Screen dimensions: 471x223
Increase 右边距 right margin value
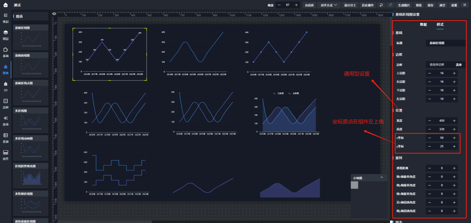point(454,82)
